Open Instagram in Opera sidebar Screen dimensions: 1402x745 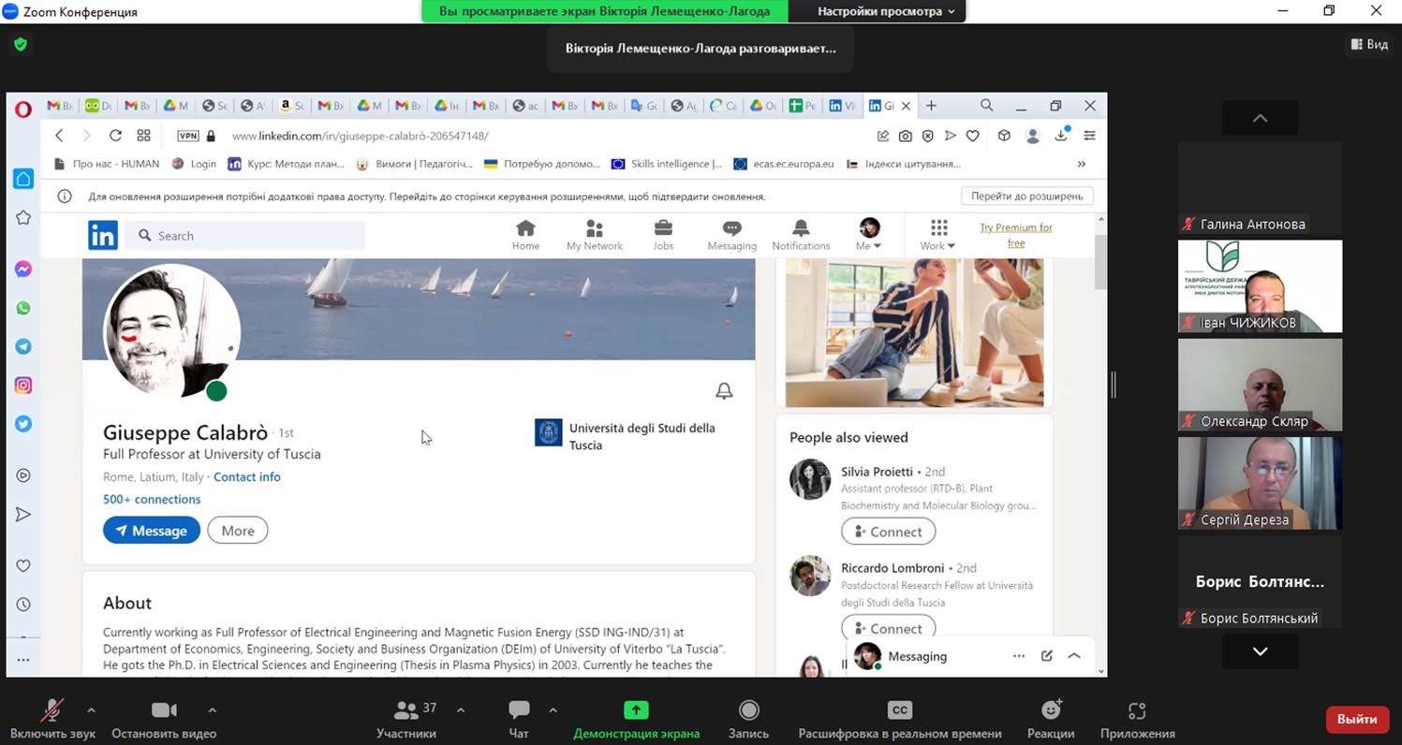tap(23, 385)
